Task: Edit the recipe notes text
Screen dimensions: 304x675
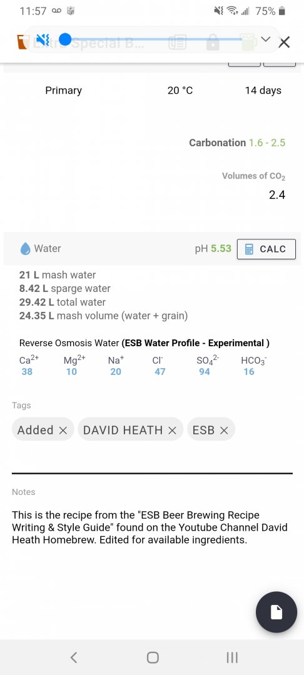Action: point(149,527)
